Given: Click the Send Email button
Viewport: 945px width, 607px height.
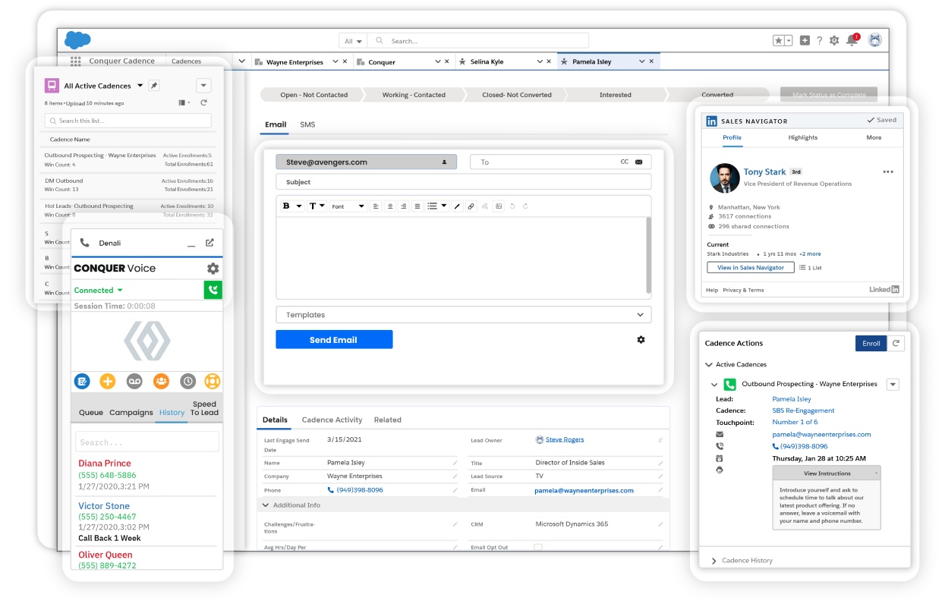Looking at the screenshot, I should [334, 339].
